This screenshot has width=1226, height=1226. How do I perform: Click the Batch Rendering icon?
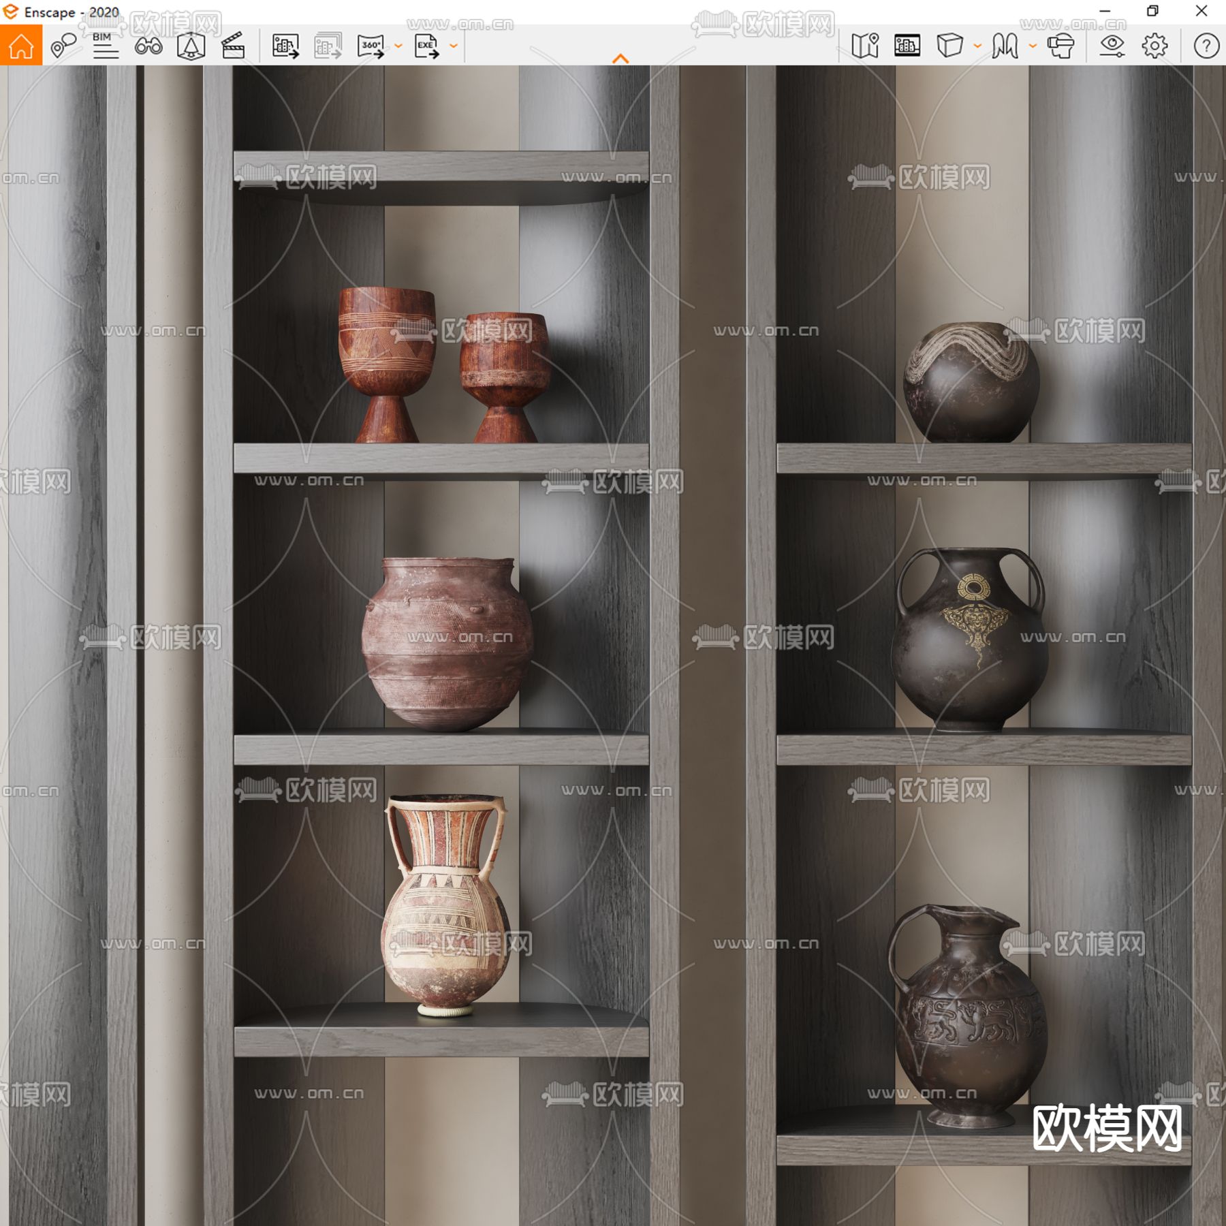coord(328,46)
